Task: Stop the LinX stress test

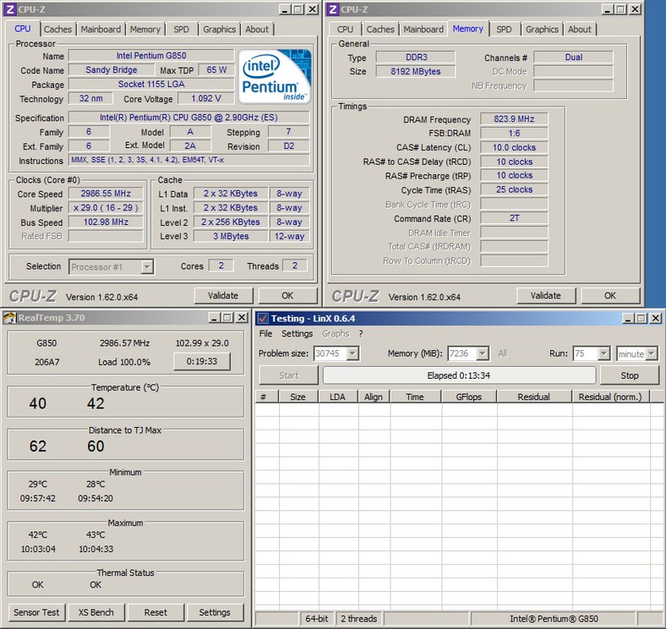Action: tap(630, 375)
